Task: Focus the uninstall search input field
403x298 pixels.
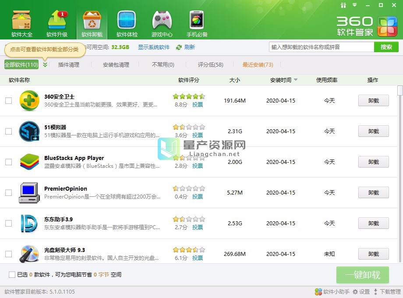Action: pyautogui.click(x=322, y=47)
